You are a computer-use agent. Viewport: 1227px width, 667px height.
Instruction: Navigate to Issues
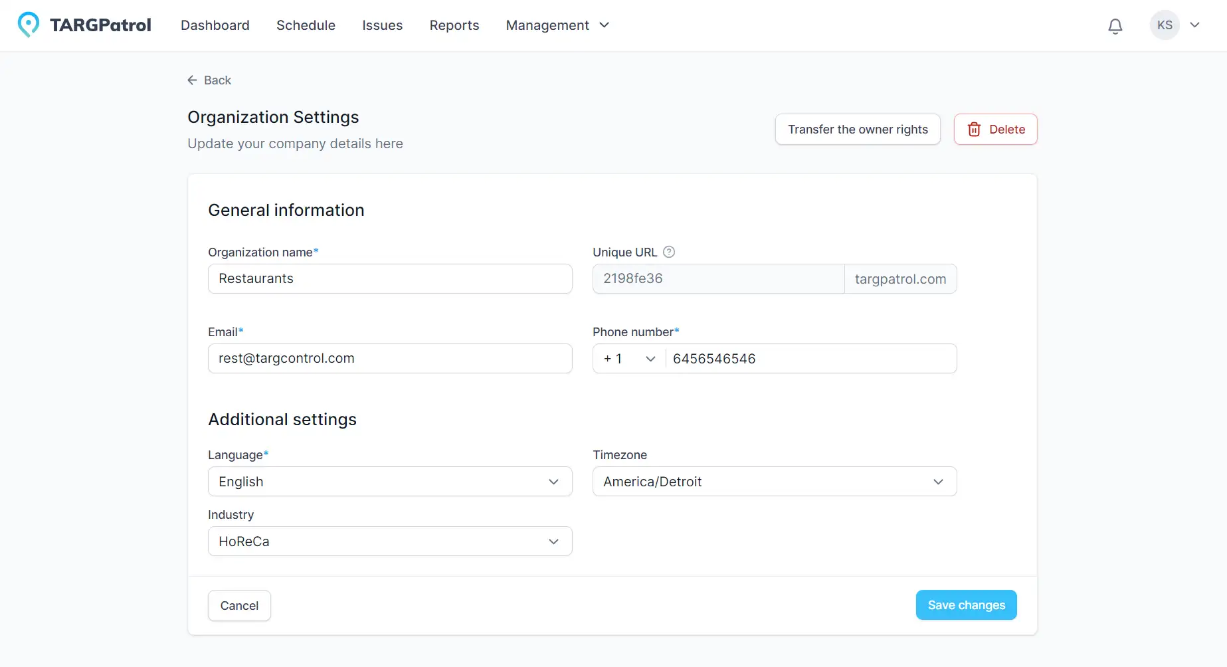pos(382,25)
